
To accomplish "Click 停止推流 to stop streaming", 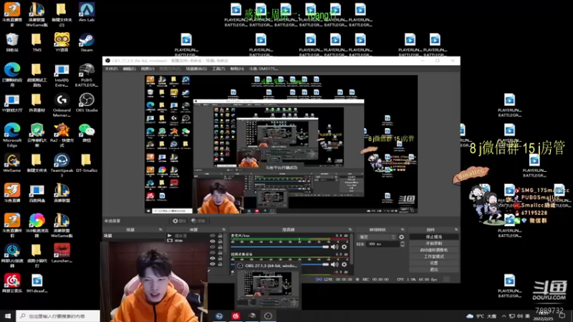I will (x=434, y=237).
